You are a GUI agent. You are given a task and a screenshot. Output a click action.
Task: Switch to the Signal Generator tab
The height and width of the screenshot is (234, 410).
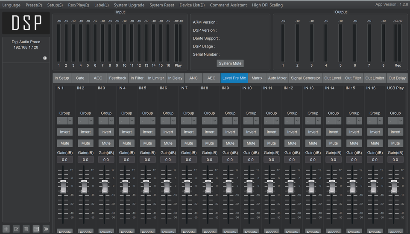[305, 78]
